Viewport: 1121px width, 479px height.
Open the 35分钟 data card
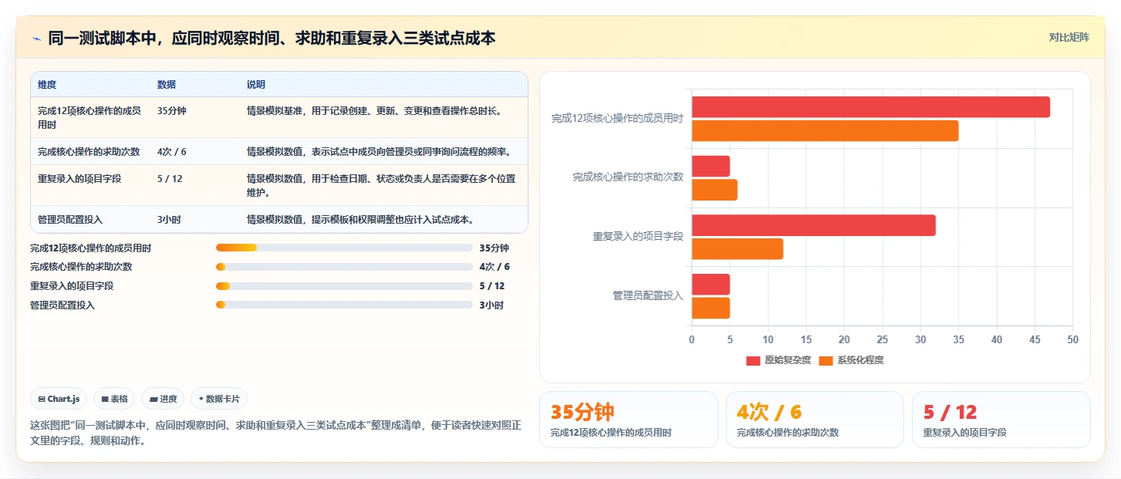[x=629, y=420]
